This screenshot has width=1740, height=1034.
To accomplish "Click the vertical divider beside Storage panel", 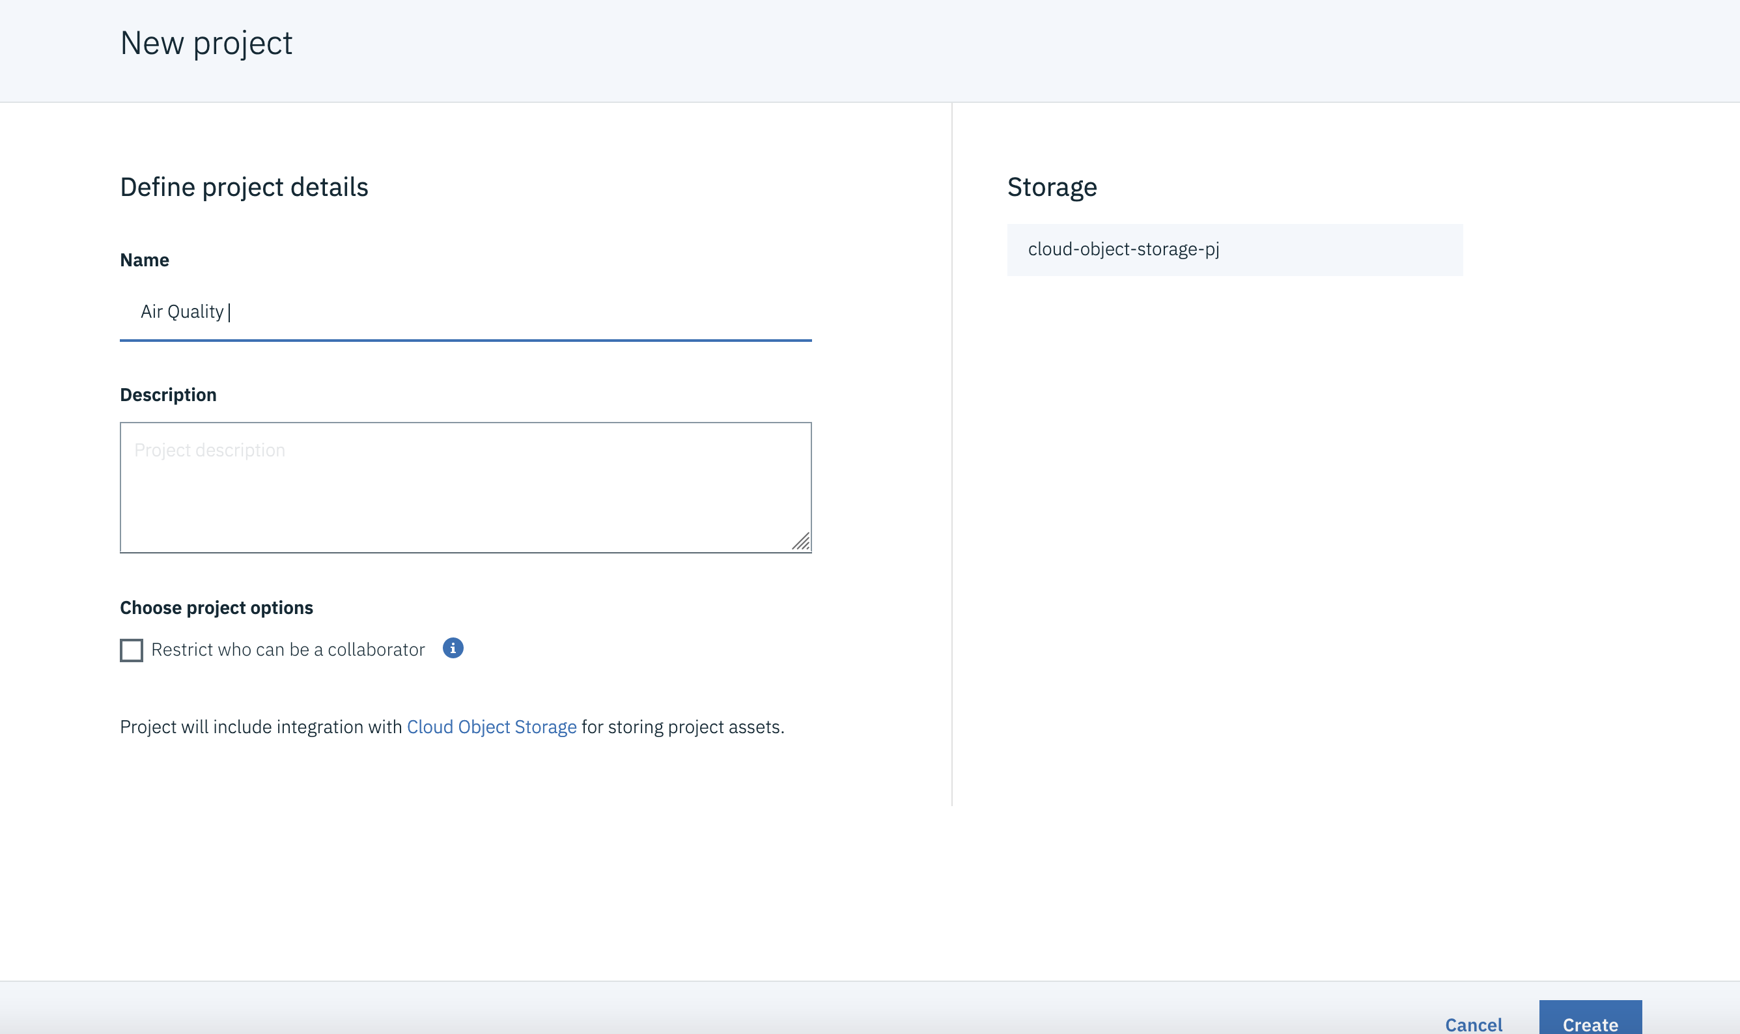I will (x=952, y=453).
